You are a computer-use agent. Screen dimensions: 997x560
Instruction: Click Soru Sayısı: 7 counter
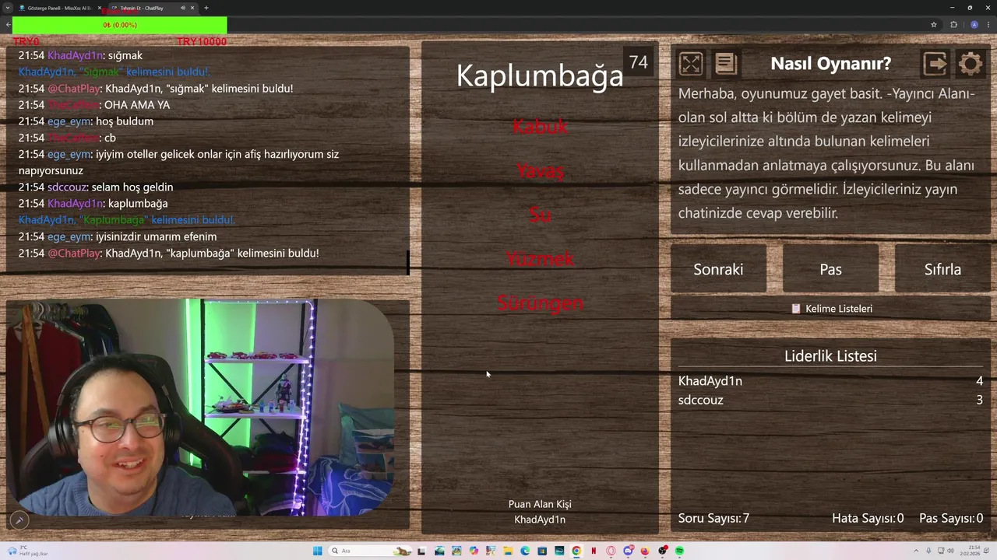coord(713,518)
